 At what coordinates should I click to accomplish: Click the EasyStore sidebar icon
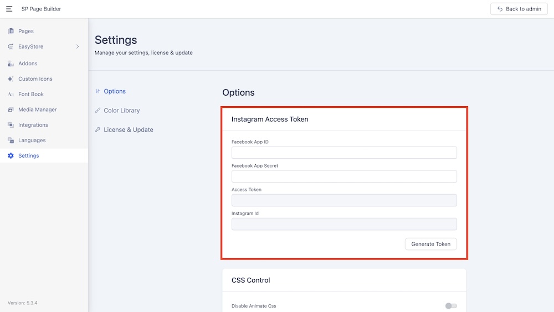pyautogui.click(x=11, y=47)
